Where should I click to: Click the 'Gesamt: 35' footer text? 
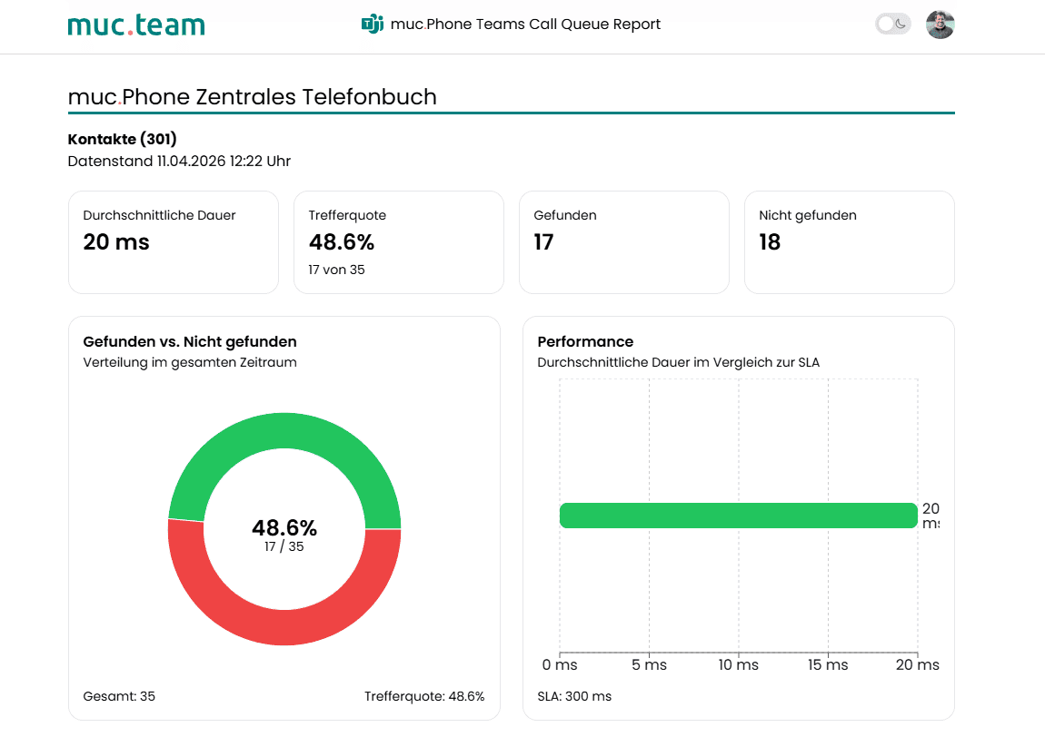(x=119, y=696)
